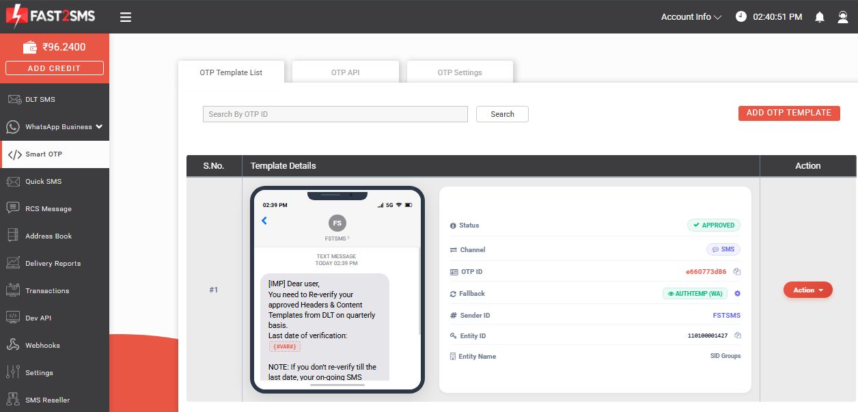Click the SMS Reseller sidebar icon
This screenshot has width=858, height=412.
(x=13, y=400)
